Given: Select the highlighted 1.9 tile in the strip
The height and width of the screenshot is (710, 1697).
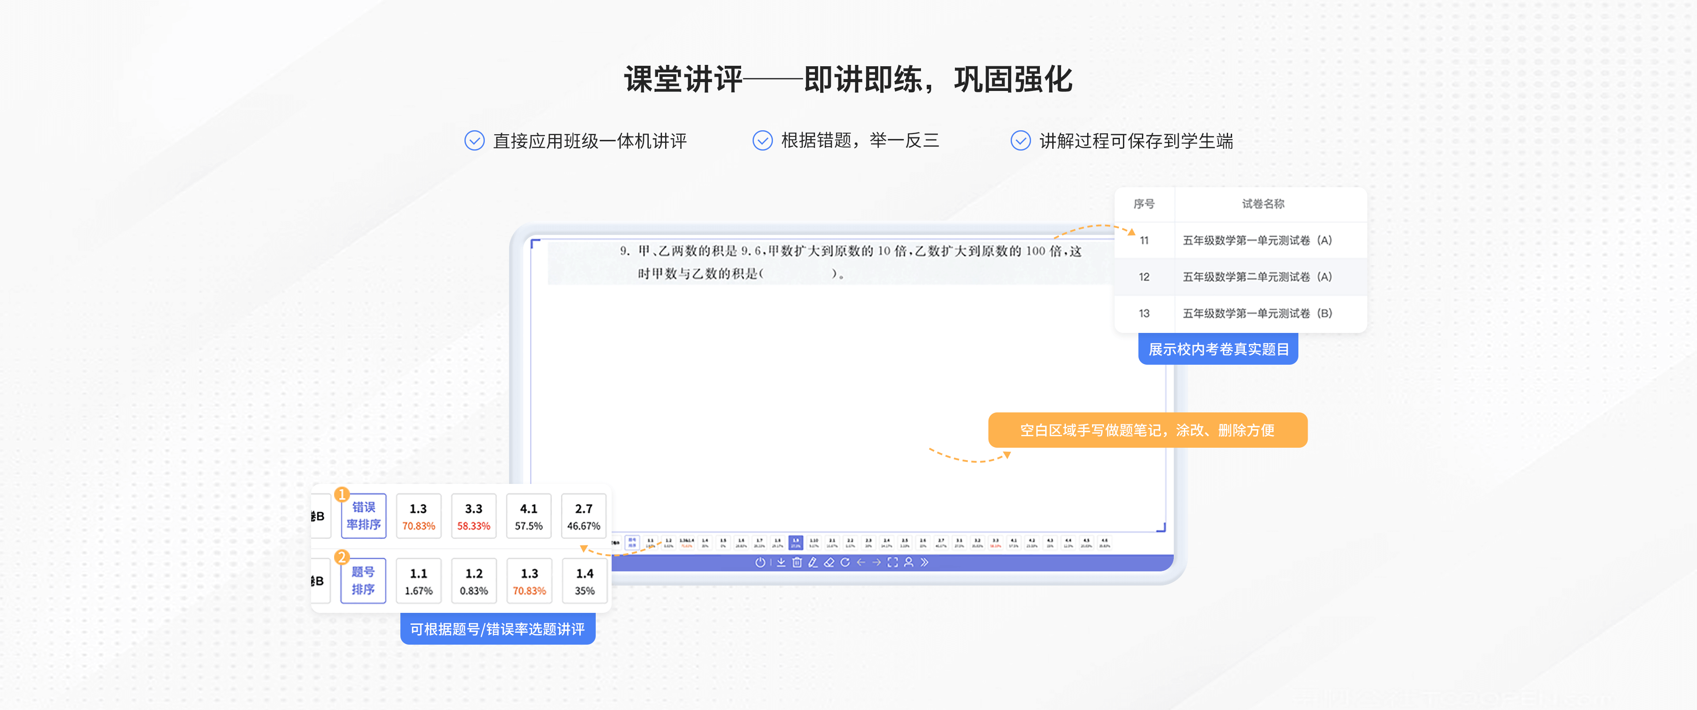Looking at the screenshot, I should pyautogui.click(x=796, y=543).
